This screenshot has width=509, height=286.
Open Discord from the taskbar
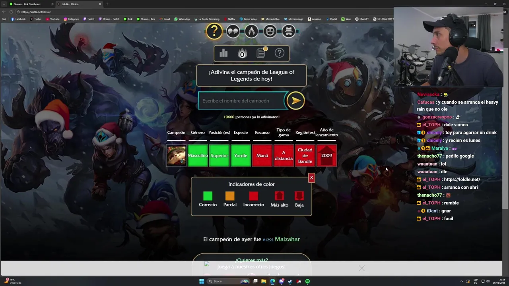pos(281,281)
